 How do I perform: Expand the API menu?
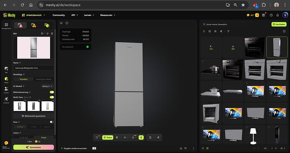pos(74,15)
